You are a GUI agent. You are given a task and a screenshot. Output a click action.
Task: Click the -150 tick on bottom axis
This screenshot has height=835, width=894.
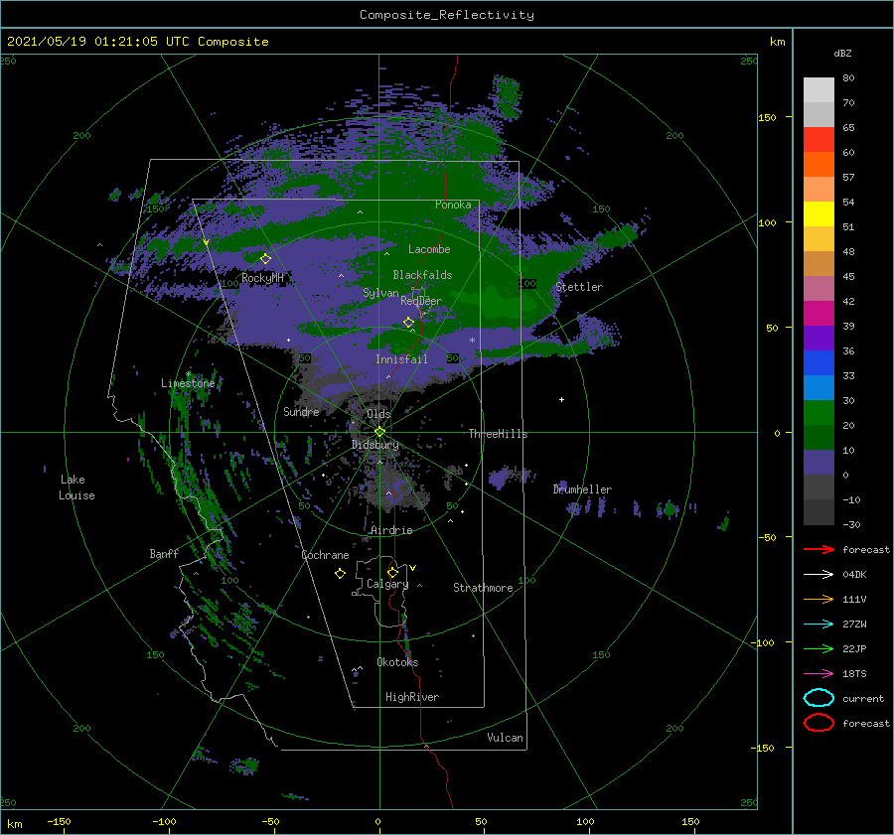[59, 821]
